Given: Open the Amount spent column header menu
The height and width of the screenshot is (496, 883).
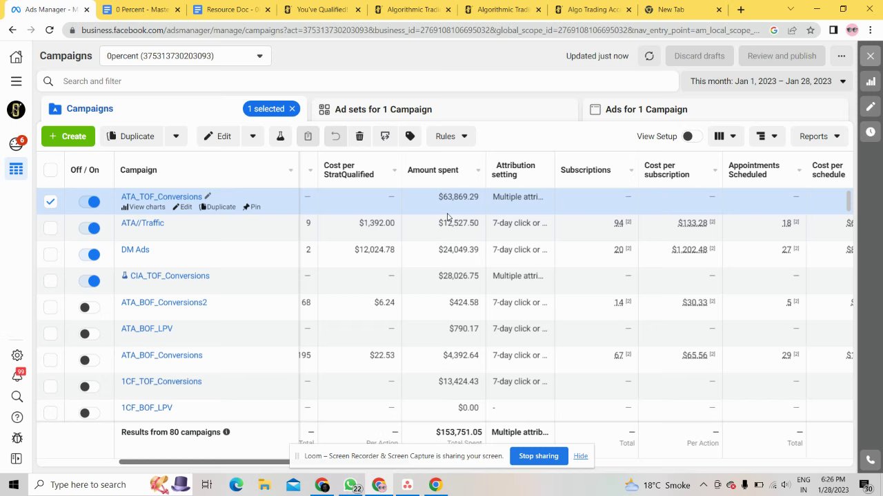Looking at the screenshot, I should coord(479,170).
